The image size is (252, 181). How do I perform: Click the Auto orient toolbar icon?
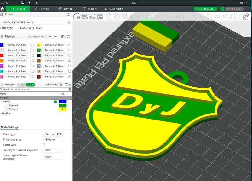click(x=92, y=16)
